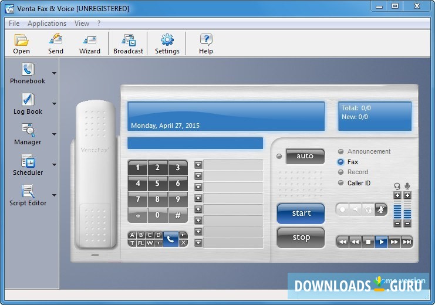This screenshot has width=435, height=305.
Task: Dial digit 0 on the keypad
Action: [x=157, y=215]
